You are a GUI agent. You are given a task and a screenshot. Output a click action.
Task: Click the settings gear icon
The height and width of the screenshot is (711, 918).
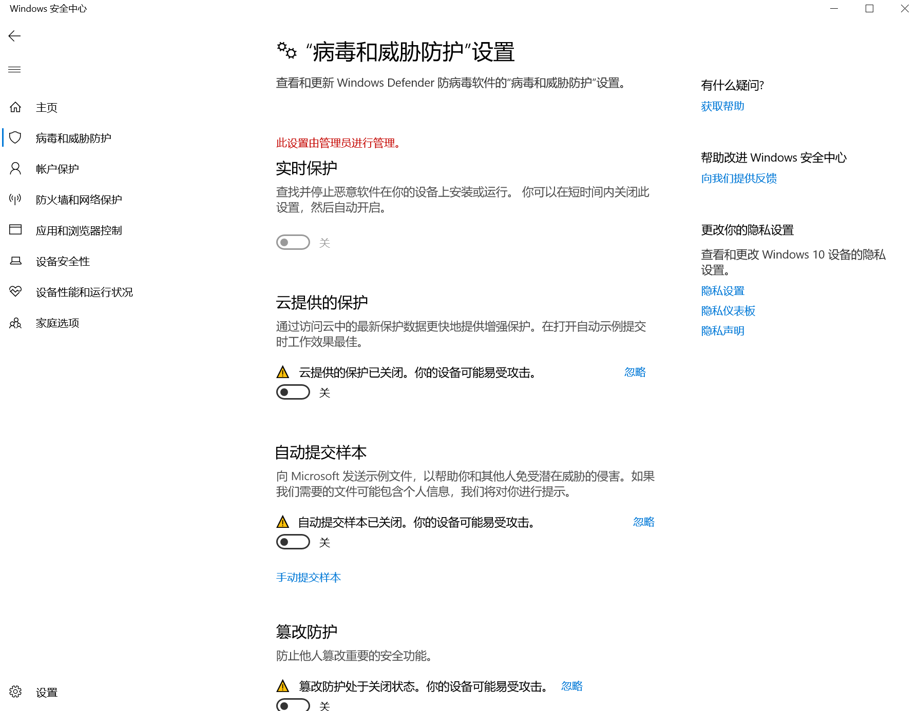[15, 692]
